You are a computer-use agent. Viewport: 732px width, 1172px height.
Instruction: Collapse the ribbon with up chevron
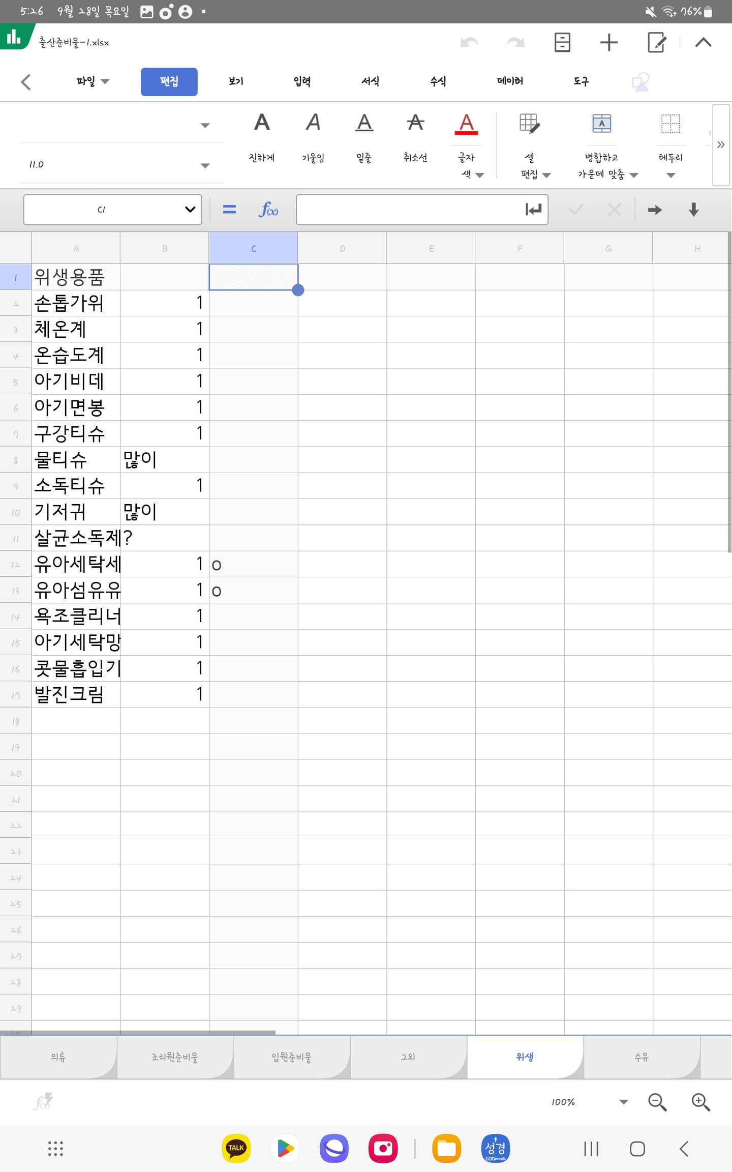tap(703, 42)
